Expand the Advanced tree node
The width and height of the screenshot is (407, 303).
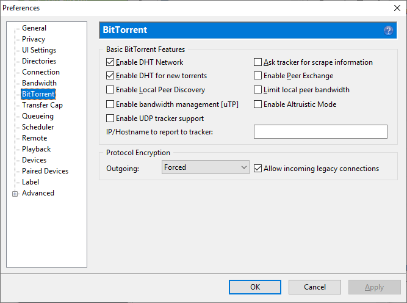15,194
